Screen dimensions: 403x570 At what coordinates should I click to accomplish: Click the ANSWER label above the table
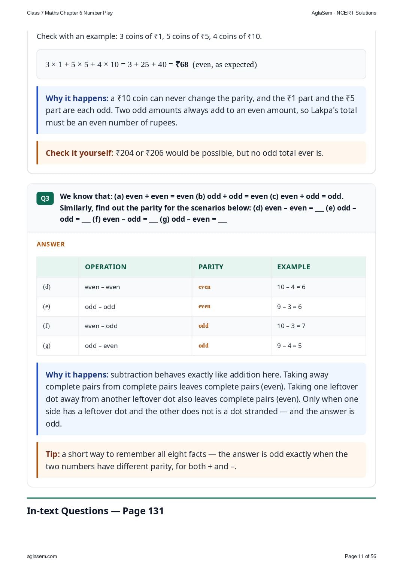point(51,244)
